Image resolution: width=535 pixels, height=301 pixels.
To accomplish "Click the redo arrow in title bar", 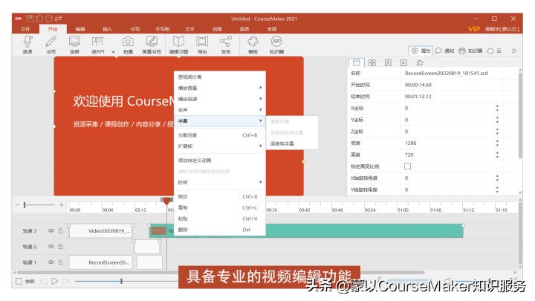I will [x=49, y=19].
